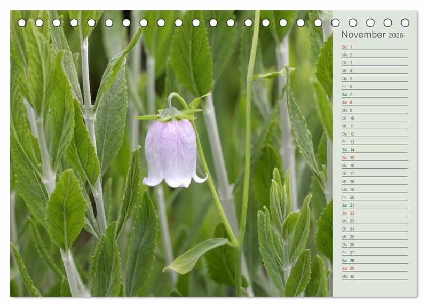This screenshot has width=427, height=307.
Task: Select the Di 24 date row
Action: (x=375, y=229)
